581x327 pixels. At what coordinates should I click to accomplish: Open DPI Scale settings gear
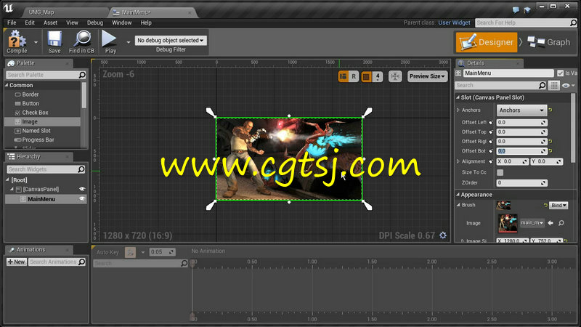pos(443,235)
